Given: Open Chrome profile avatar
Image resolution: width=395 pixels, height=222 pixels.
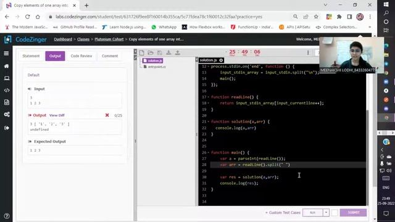Looking at the screenshot, I should (360, 17).
